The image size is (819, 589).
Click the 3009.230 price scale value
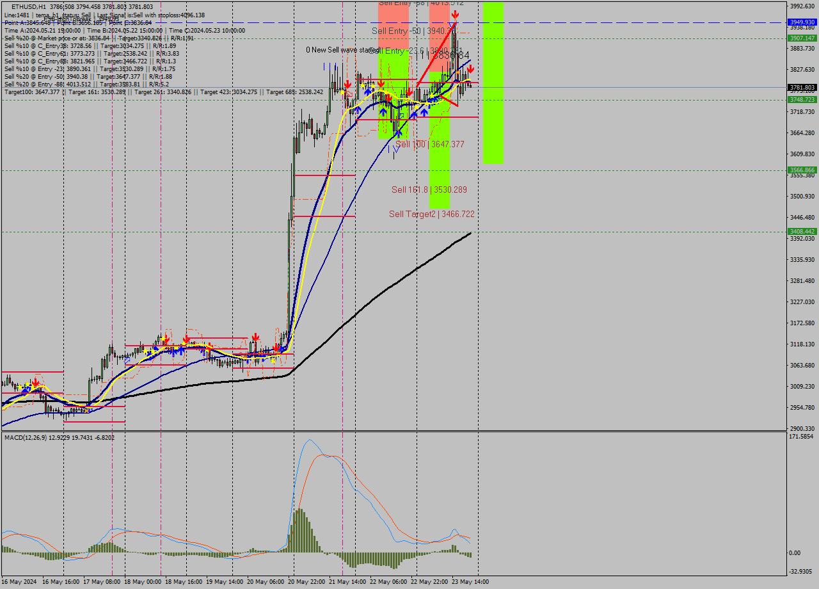(x=802, y=387)
